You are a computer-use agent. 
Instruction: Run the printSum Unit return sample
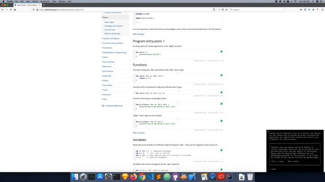pos(221,104)
